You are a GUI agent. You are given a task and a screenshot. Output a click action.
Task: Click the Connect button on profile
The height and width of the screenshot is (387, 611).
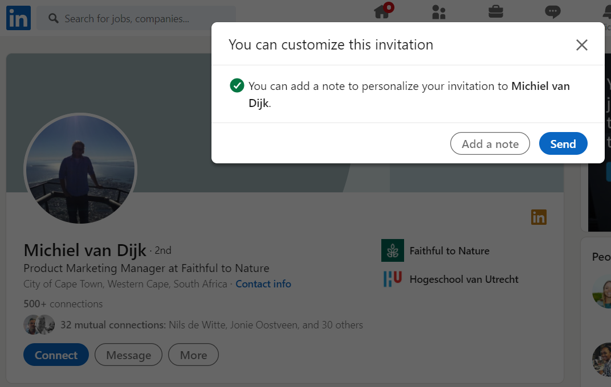coord(56,355)
